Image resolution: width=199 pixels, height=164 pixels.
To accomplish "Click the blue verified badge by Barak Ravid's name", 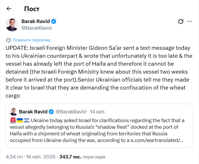I will (x=54, y=21).
